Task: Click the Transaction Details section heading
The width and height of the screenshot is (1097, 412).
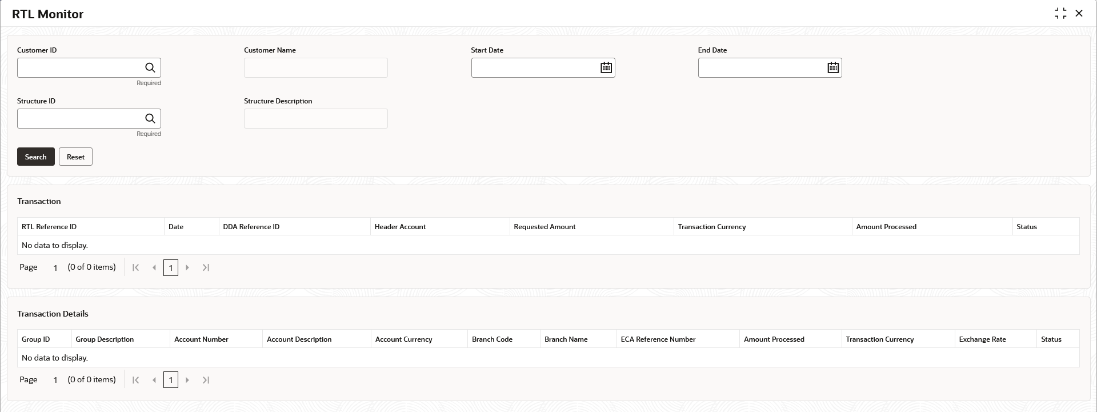Action: pos(53,314)
